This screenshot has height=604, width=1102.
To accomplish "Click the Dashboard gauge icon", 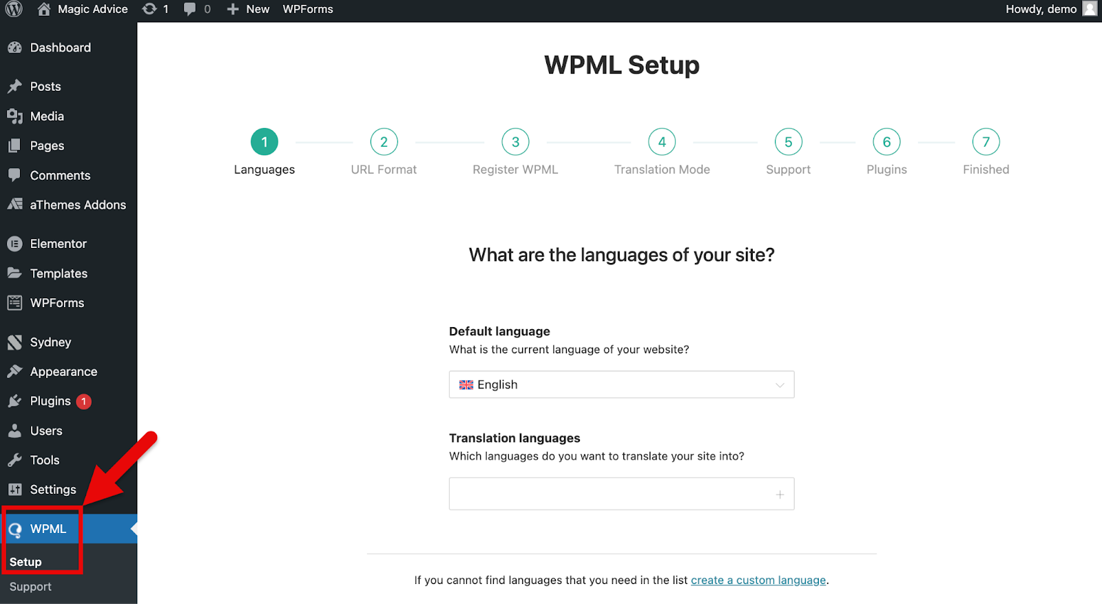I will coord(14,48).
